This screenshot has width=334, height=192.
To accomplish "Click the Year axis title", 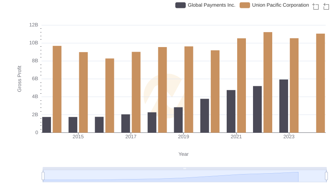I will pyautogui.click(x=183, y=154).
